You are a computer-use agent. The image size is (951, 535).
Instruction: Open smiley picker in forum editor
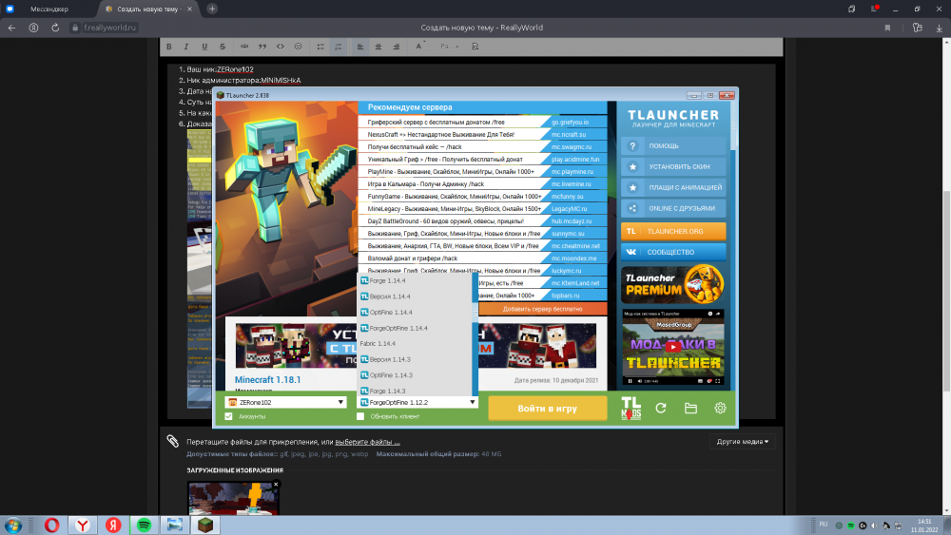click(x=299, y=47)
